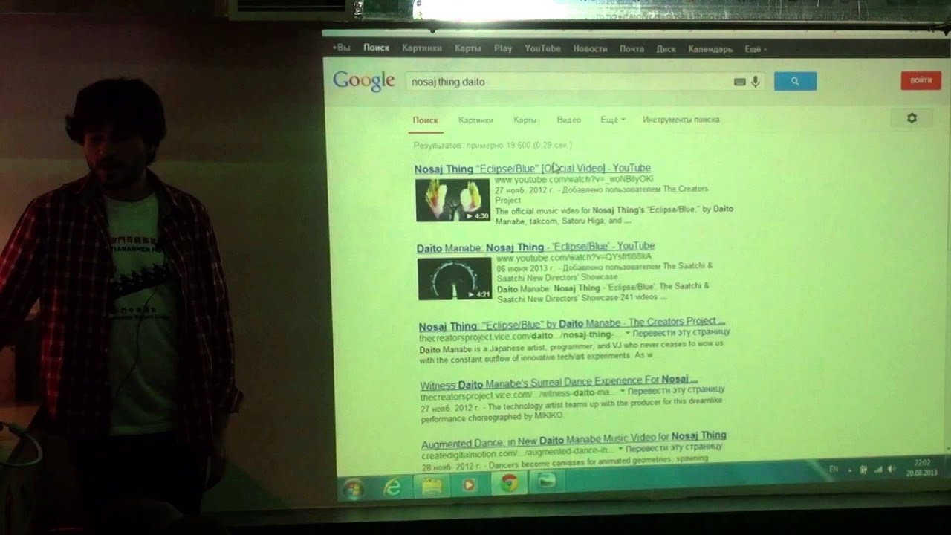Open Инструменты поиска search tools
951x535 pixels.
coord(681,120)
